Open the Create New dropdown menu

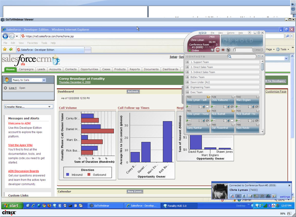(29, 107)
